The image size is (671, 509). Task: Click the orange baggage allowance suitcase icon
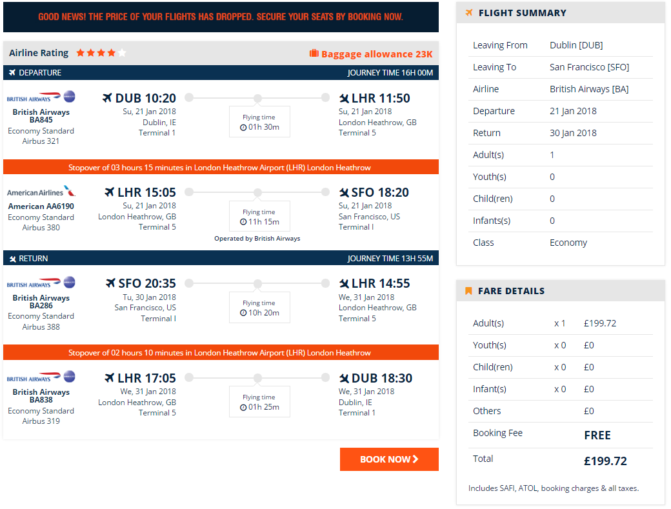tap(314, 54)
